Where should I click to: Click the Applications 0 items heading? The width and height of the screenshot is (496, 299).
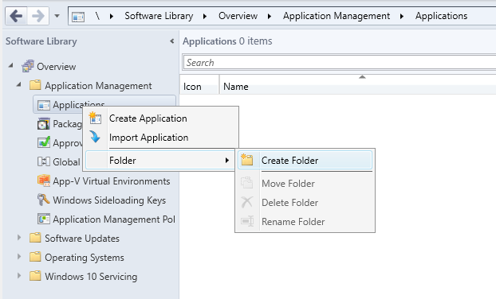[x=227, y=41]
